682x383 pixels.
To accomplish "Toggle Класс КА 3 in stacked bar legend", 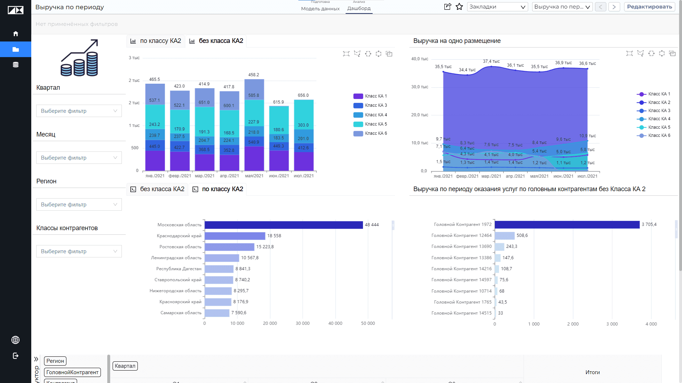I will pyautogui.click(x=370, y=105).
